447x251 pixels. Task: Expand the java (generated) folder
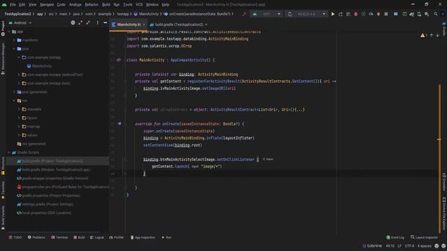(x=14, y=92)
